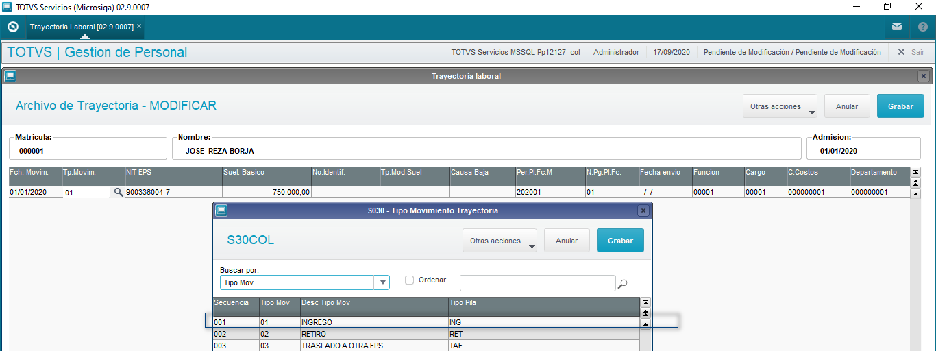936x351 pixels.
Task: Click the Matricula field 000001
Action: tap(88, 150)
